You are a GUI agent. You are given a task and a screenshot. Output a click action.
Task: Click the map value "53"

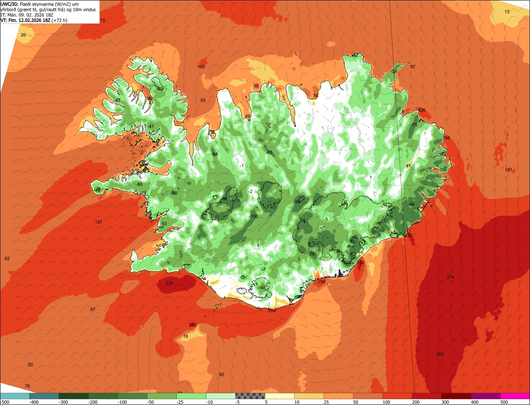tap(164, 224)
